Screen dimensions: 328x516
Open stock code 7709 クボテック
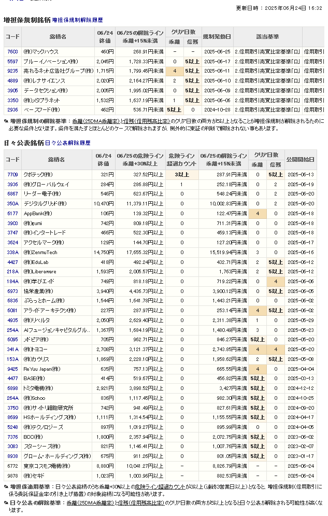(12, 174)
